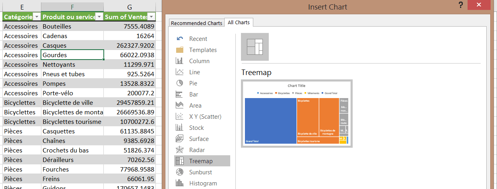This screenshot has height=189, width=497.
Task: Select the X Y (Scatter) chart icon
Action: coord(180,117)
